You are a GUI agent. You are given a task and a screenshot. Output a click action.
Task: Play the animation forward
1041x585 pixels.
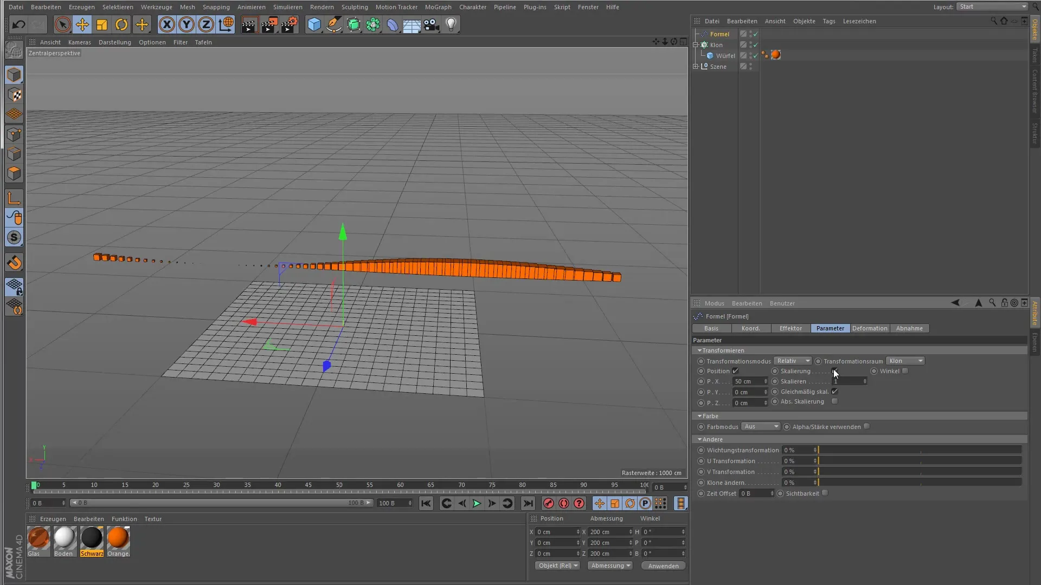pyautogui.click(x=477, y=504)
